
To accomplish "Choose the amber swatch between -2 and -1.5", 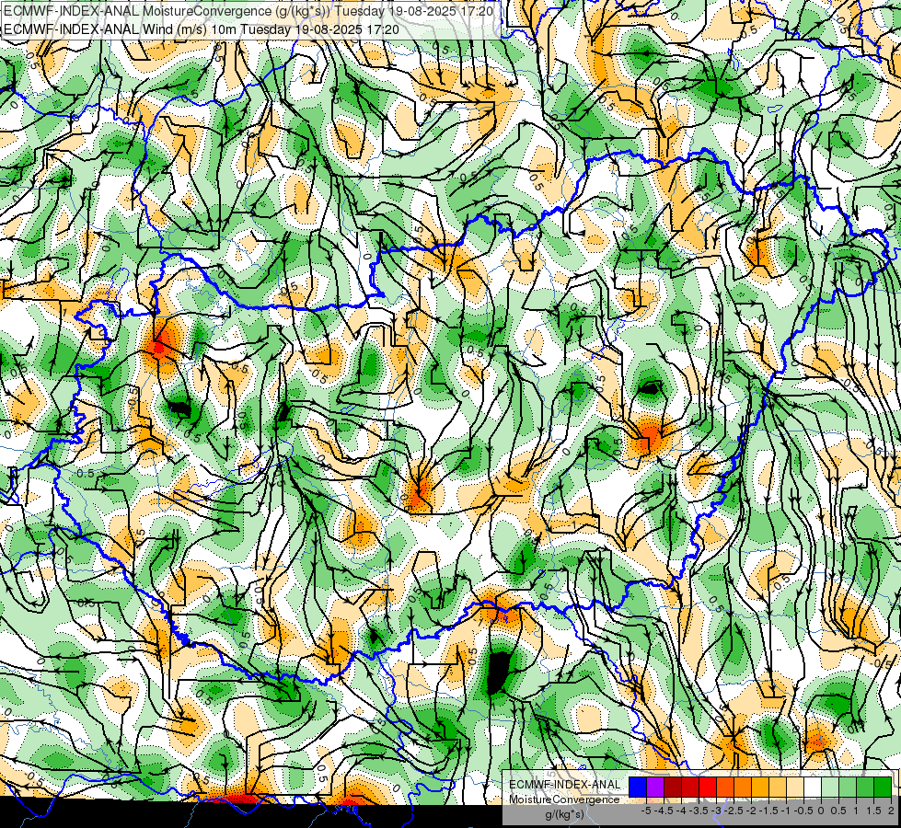I will point(760,787).
